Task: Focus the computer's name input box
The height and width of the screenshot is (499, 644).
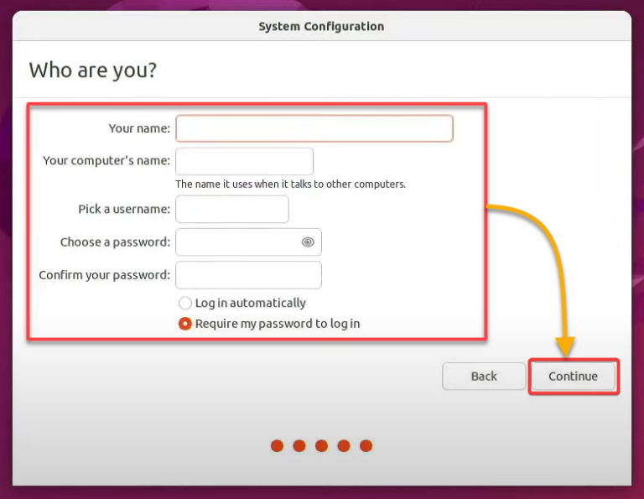Action: (244, 161)
